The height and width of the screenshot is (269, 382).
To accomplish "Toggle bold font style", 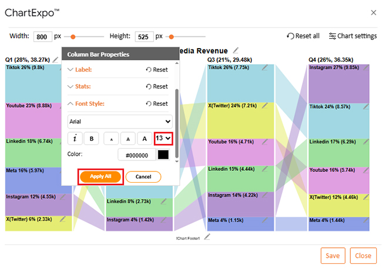I will 91,139.
